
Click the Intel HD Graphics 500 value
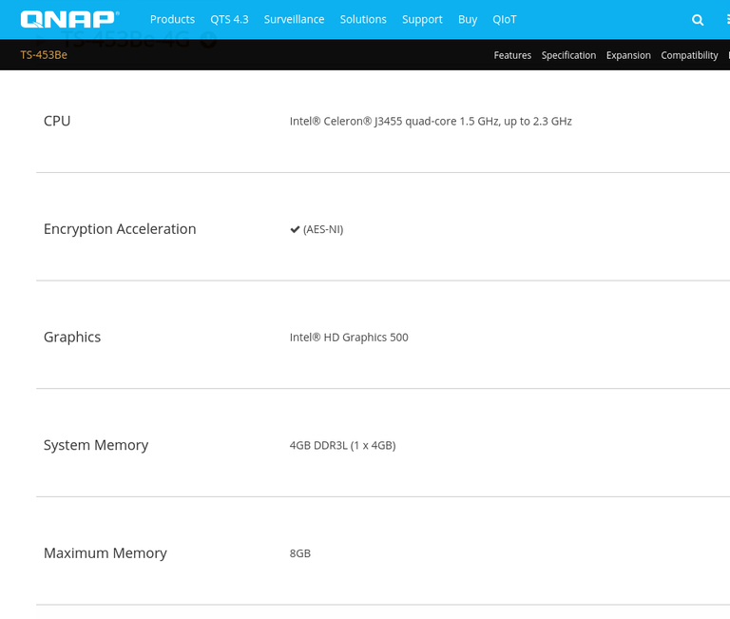pos(349,338)
